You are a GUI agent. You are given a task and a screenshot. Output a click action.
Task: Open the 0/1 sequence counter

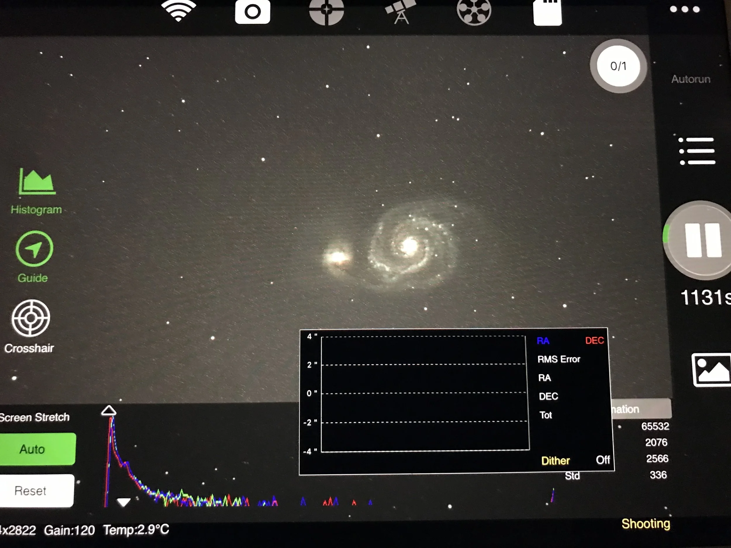coord(618,66)
